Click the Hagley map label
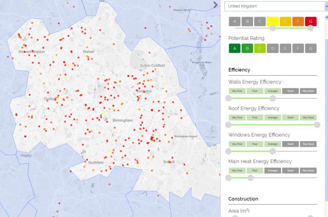Image resolution: width=328 pixels, height=217 pixels. tap(26, 156)
